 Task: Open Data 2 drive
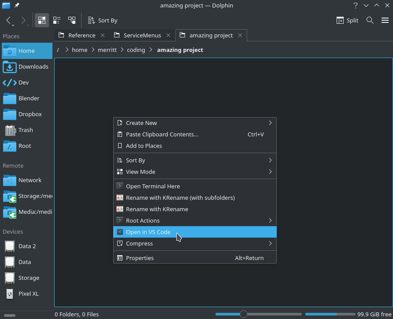pos(27,246)
